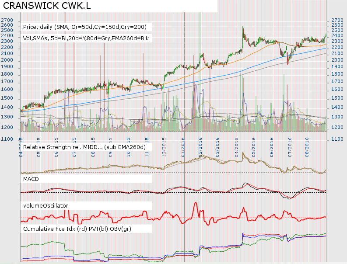Click 2500 on the left price axis
The height and width of the screenshot is (264, 347).
[x=7, y=30]
